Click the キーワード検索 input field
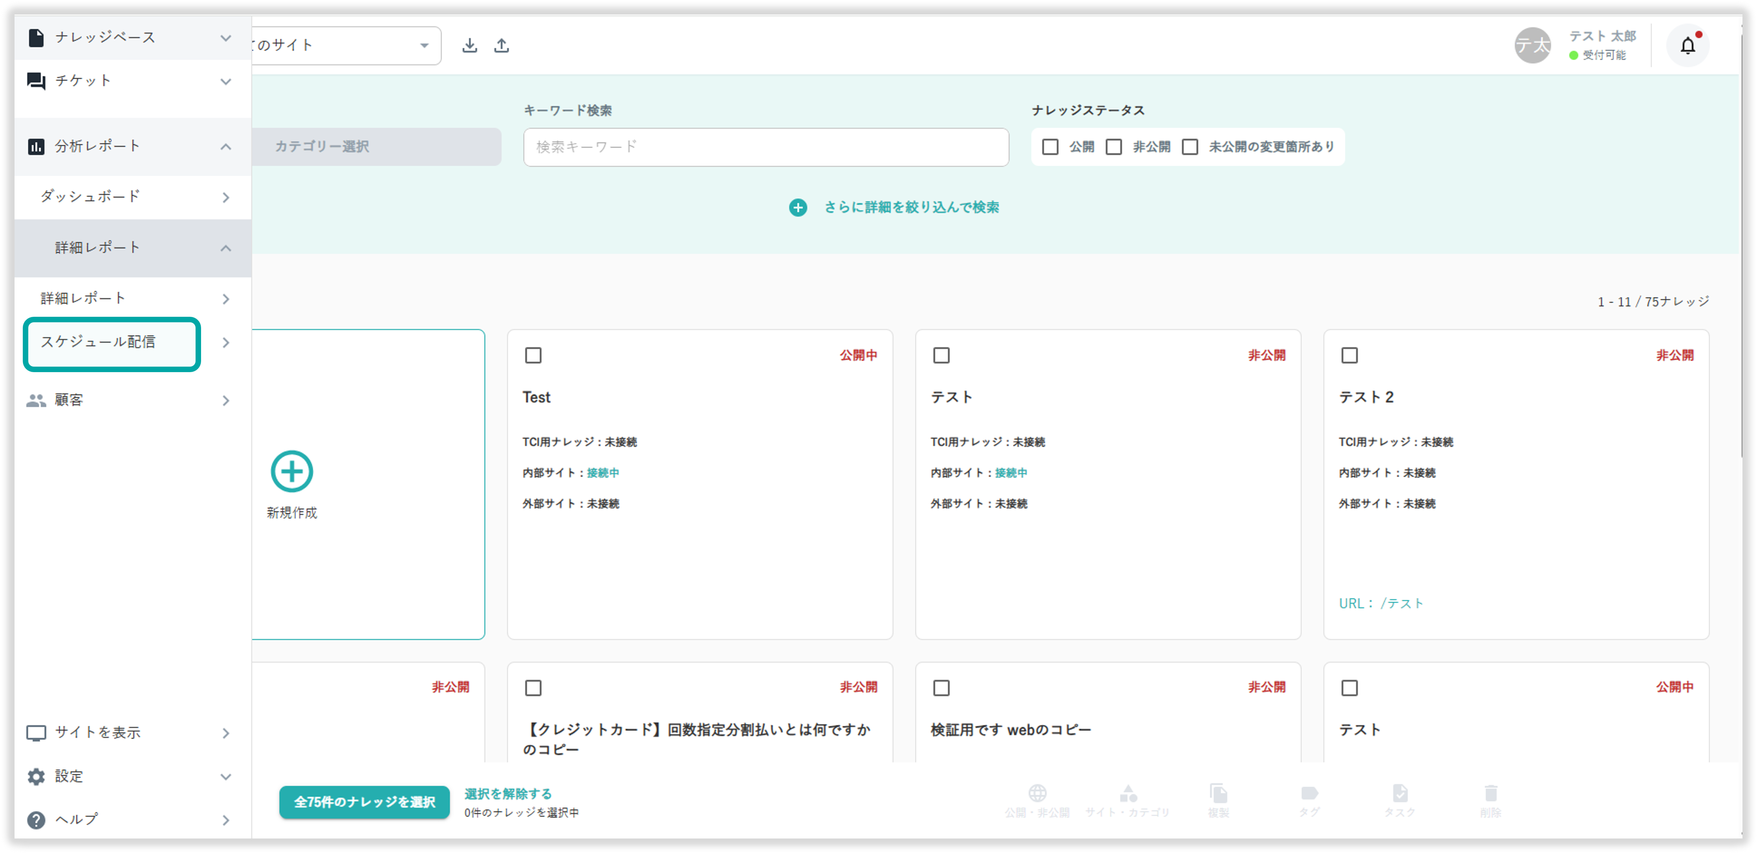 click(x=765, y=146)
